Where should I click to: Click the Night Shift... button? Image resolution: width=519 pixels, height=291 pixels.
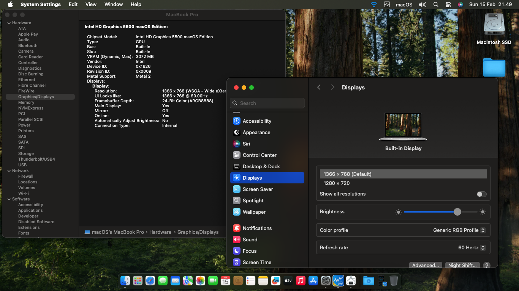[462, 265]
